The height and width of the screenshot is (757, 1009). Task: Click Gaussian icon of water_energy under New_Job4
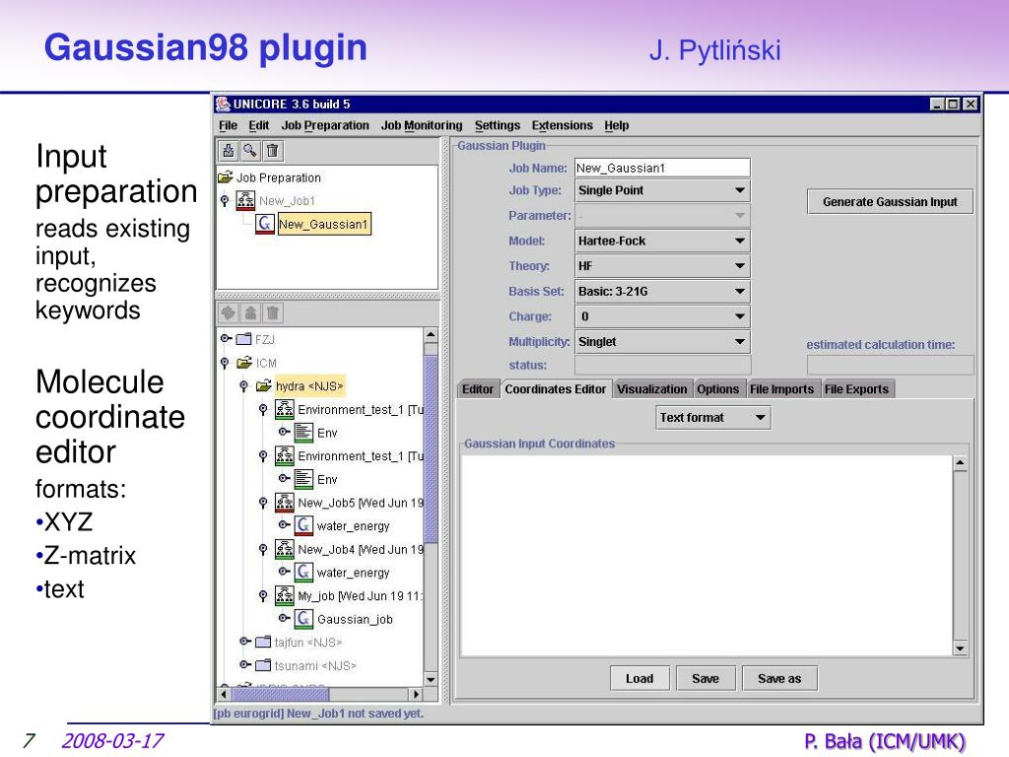303,573
